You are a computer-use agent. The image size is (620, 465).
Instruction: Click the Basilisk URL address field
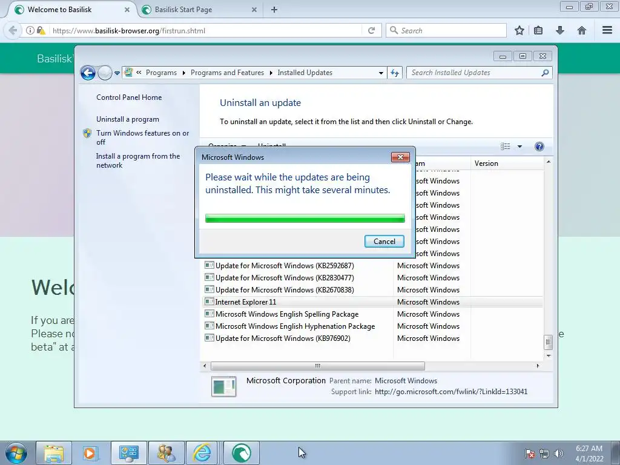(206, 30)
